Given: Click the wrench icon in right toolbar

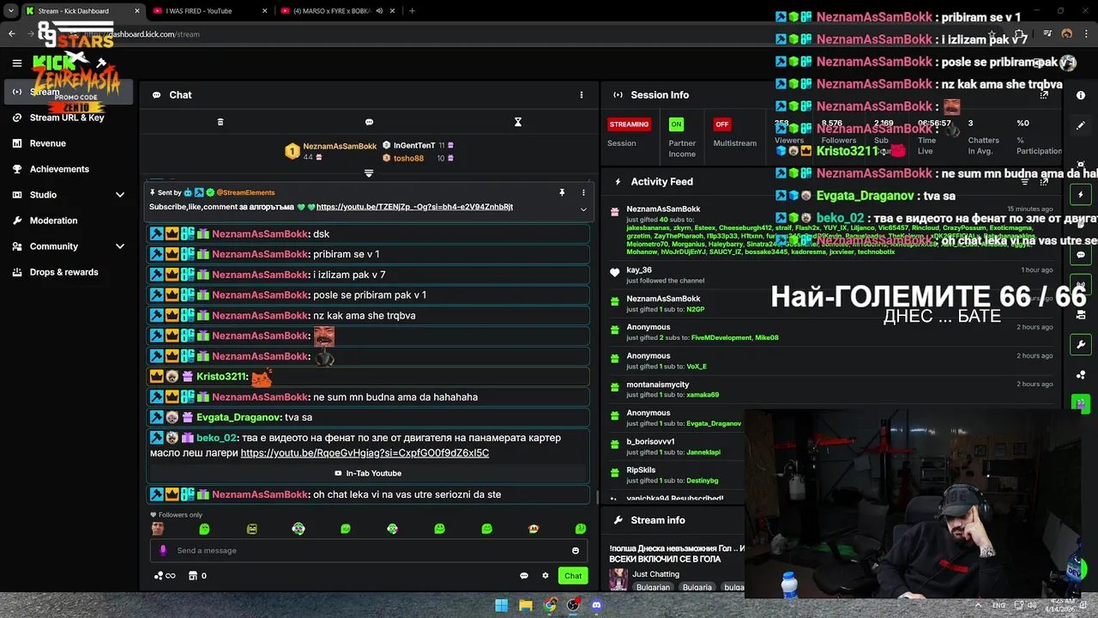Looking at the screenshot, I should click(1081, 345).
